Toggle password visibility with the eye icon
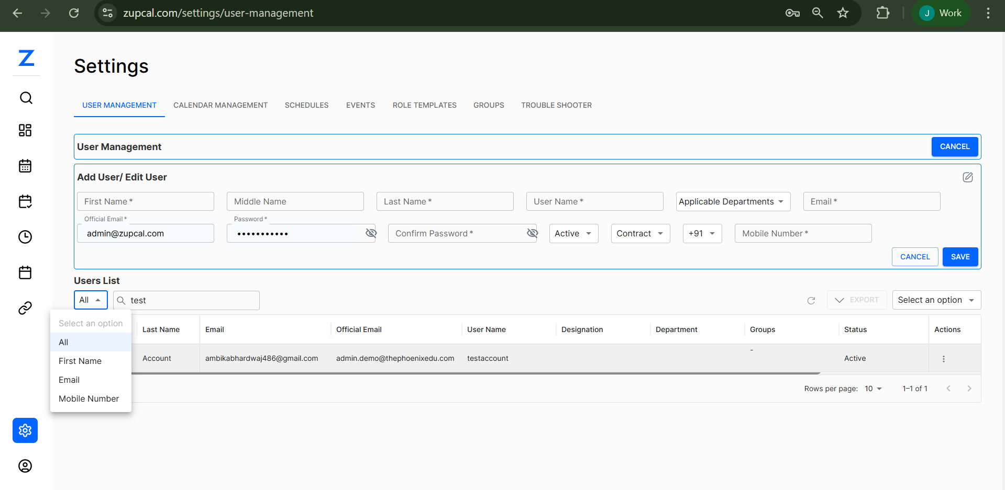The height and width of the screenshot is (490, 1005). pos(371,233)
